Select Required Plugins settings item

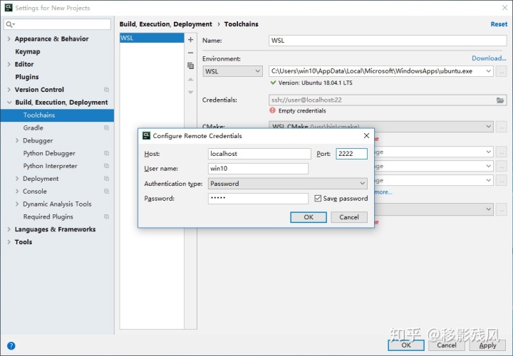point(48,216)
